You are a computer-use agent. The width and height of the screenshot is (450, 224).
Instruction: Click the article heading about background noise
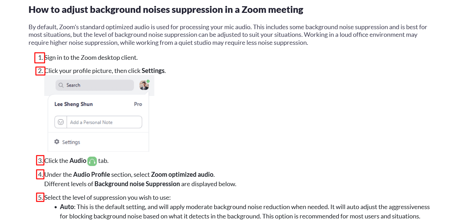tap(166, 10)
